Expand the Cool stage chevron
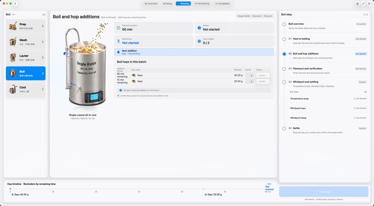Screen dimensions: 374x206 [43, 89]
